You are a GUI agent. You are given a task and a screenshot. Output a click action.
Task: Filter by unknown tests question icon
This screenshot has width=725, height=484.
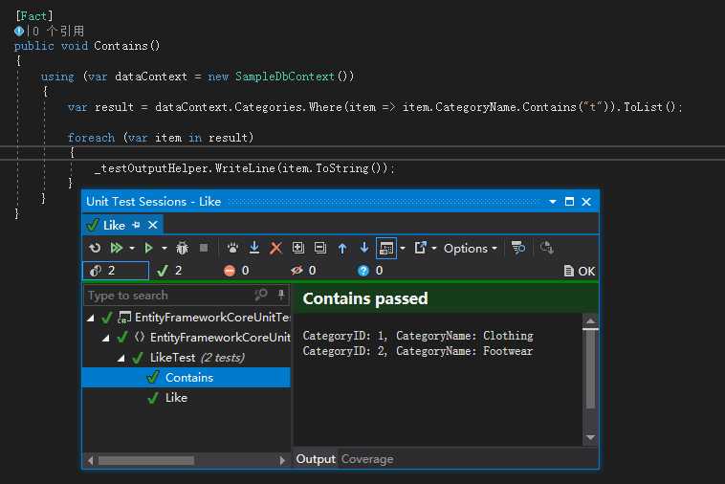click(x=370, y=271)
